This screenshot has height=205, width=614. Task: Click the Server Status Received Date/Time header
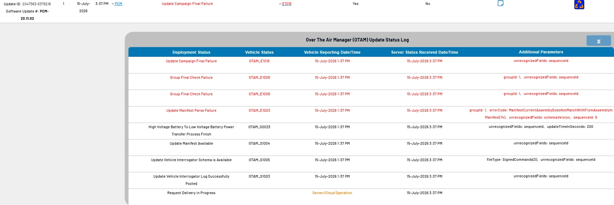pos(424,52)
